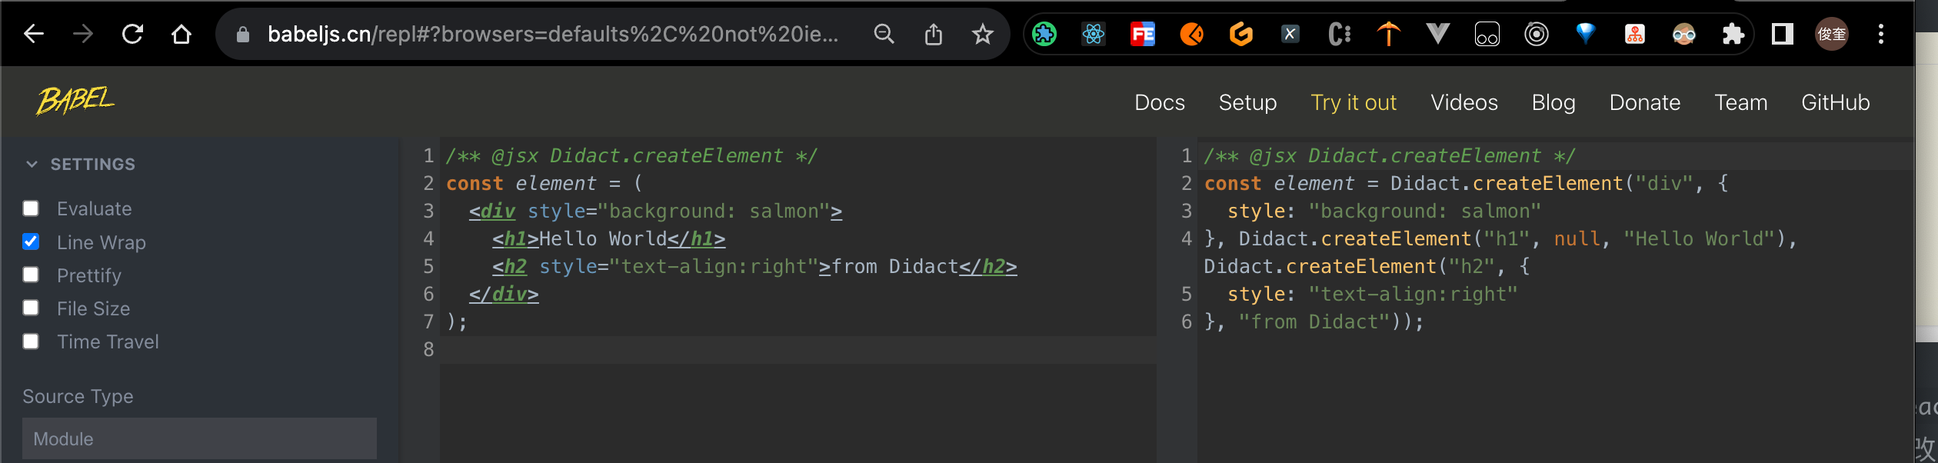Go to the Setup page
This screenshot has width=1938, height=463.
tap(1247, 102)
